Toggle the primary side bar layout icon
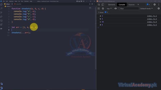 [77, 1]
